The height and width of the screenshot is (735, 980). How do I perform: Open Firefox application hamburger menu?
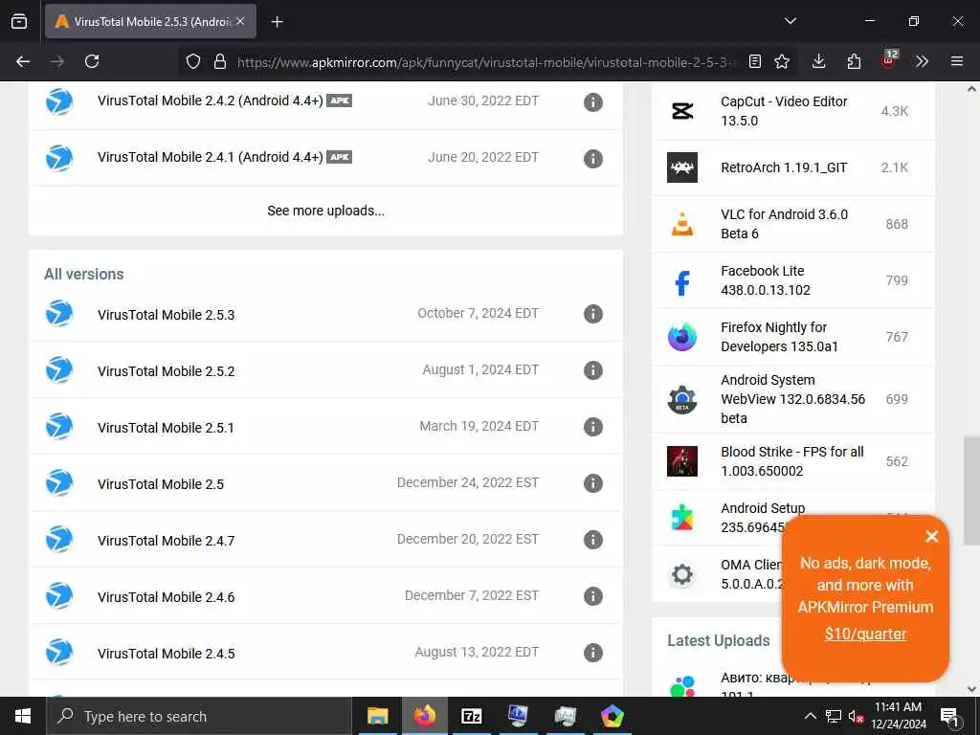coord(957,61)
